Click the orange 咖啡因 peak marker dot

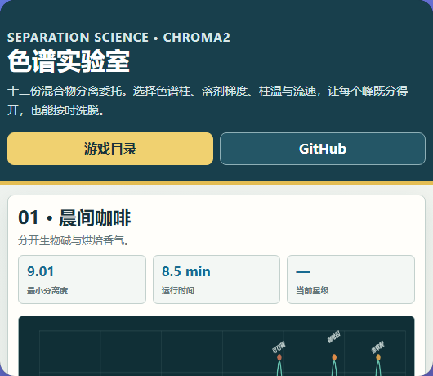[x=334, y=357]
